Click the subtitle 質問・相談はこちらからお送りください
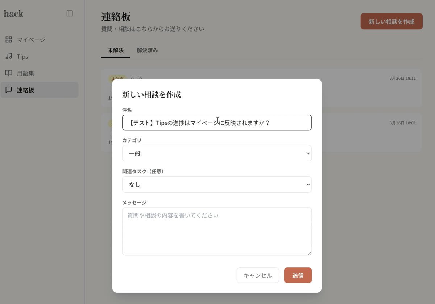435x304 pixels. coord(153,29)
